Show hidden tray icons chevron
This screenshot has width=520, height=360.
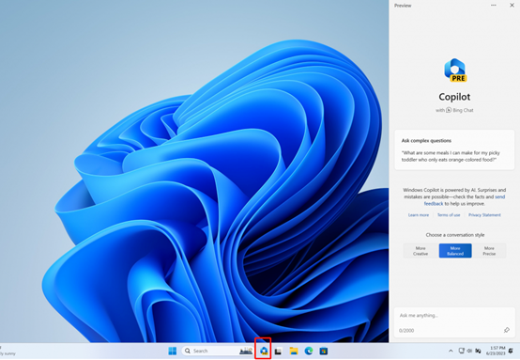tap(451, 351)
